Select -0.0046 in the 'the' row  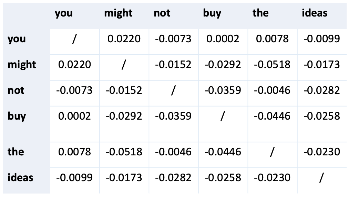point(173,152)
